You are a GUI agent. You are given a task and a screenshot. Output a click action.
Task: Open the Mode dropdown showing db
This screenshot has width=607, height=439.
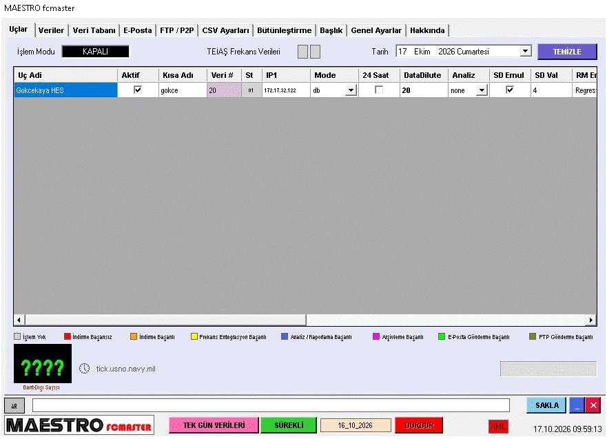click(351, 90)
